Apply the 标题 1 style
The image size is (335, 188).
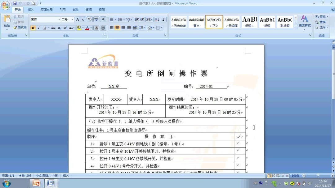(249, 22)
